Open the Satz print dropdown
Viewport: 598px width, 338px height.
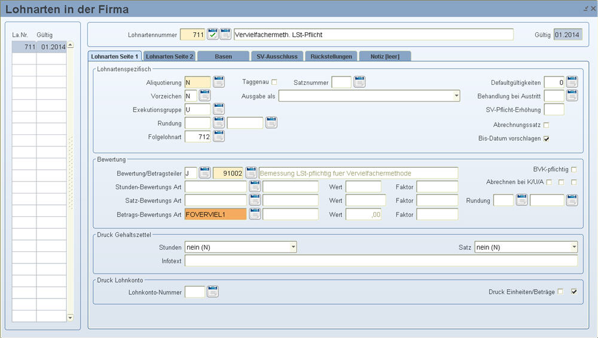click(574, 247)
